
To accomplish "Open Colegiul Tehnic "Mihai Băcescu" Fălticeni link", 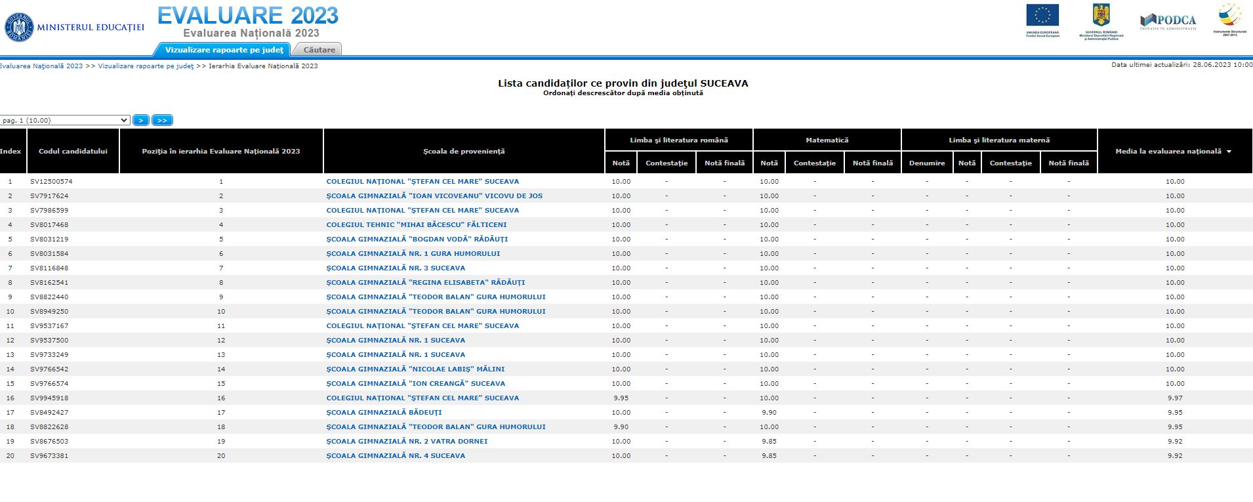I will coord(417,224).
